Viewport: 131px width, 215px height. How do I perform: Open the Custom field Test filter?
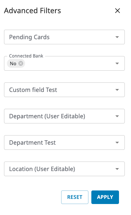click(x=64, y=90)
